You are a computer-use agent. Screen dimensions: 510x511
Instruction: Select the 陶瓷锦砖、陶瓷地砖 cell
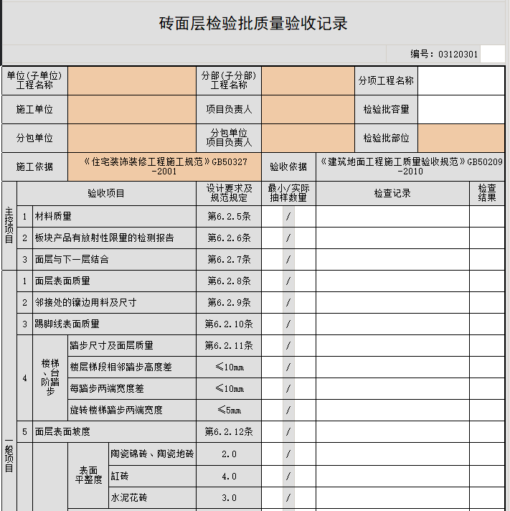[152, 454]
